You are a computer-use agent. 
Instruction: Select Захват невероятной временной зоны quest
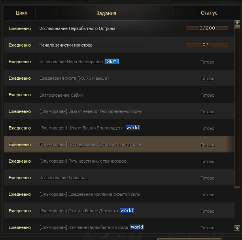pyautogui.click(x=91, y=111)
